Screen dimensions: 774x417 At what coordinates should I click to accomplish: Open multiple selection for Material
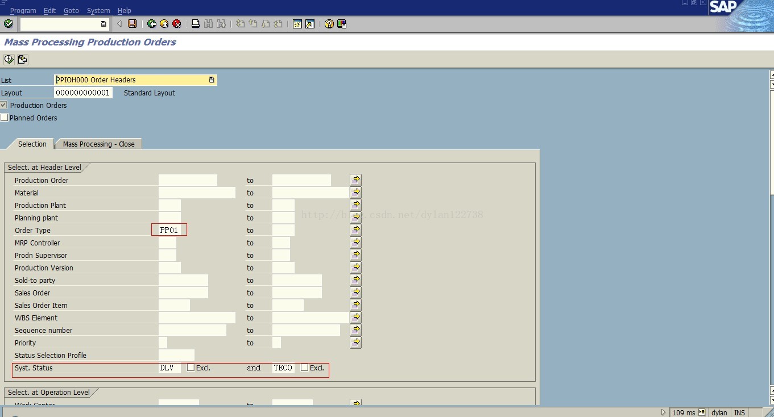tap(356, 192)
